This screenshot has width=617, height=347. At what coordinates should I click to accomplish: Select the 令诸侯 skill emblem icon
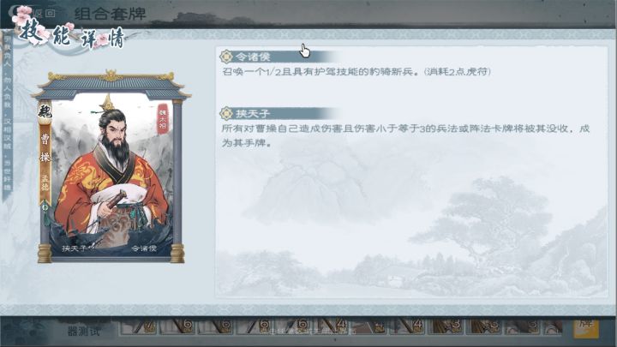[x=226, y=57]
